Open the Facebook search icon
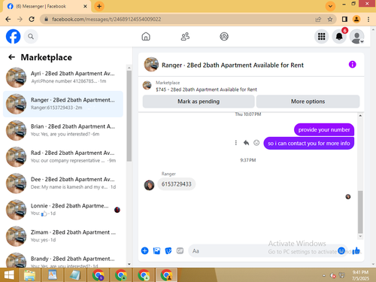The image size is (376, 282). pos(31,37)
